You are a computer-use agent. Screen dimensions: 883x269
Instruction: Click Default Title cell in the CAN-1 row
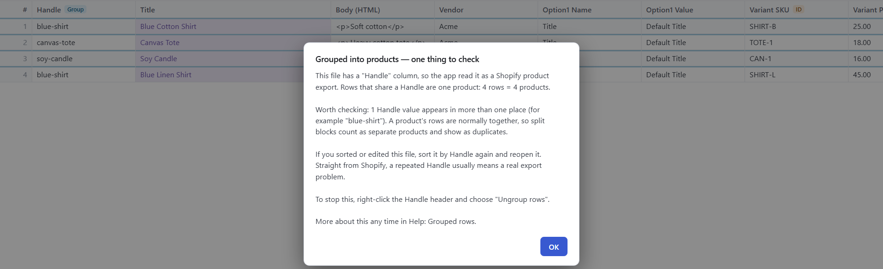tap(693, 59)
